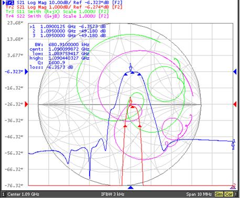Select the Tr1 S21 Log Mag trace label

click(x=64, y=3)
